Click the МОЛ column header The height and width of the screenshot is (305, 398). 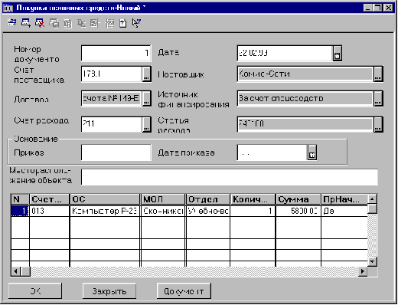pos(163,199)
